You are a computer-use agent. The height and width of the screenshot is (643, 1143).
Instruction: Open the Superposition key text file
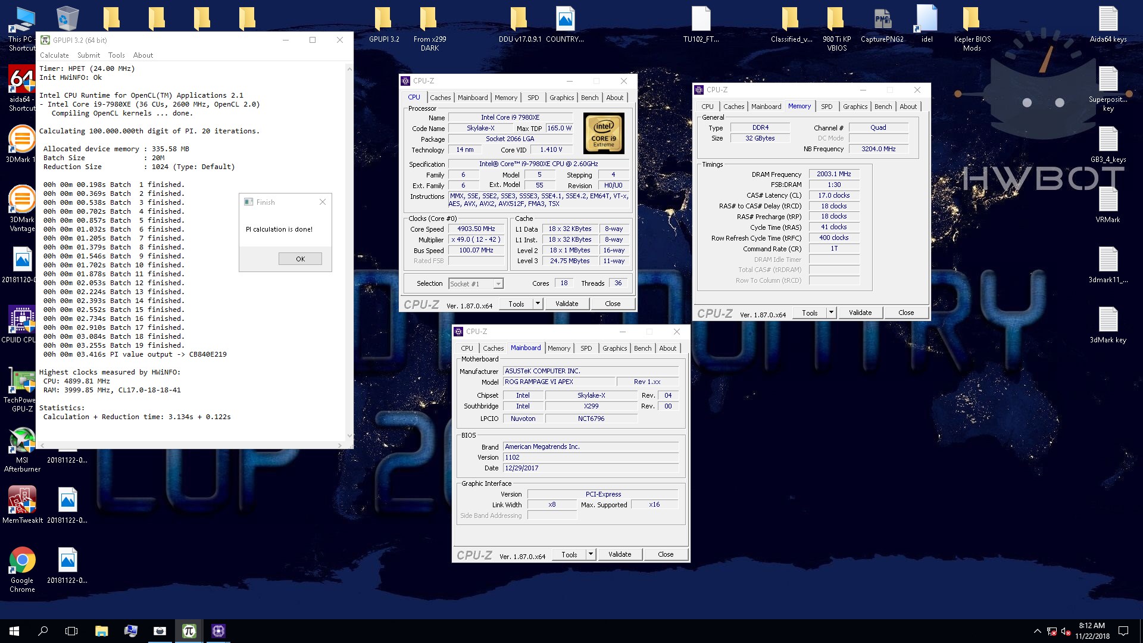[1108, 79]
